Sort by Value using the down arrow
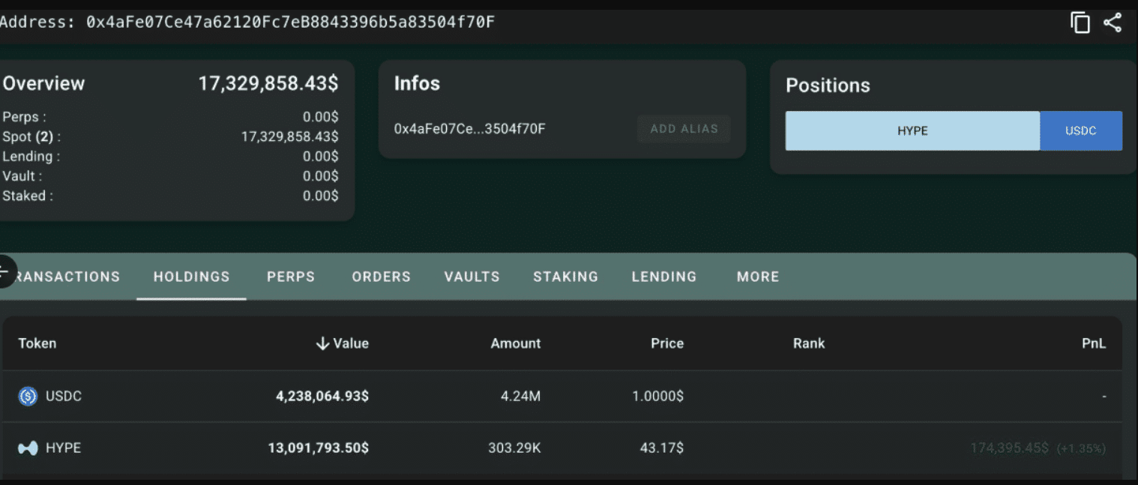 pos(323,343)
